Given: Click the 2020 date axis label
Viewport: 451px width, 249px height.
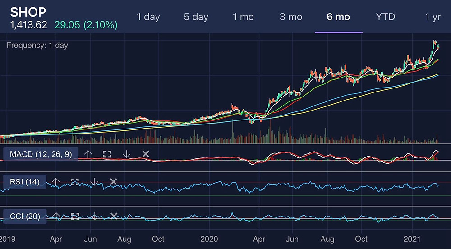Looking at the screenshot, I should pos(209,239).
